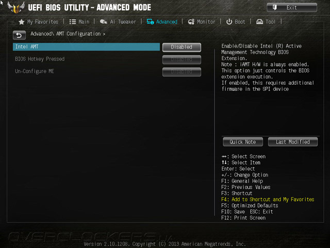Click the list icon beside Main
This screenshot has height=248, width=330.
coord(73,22)
